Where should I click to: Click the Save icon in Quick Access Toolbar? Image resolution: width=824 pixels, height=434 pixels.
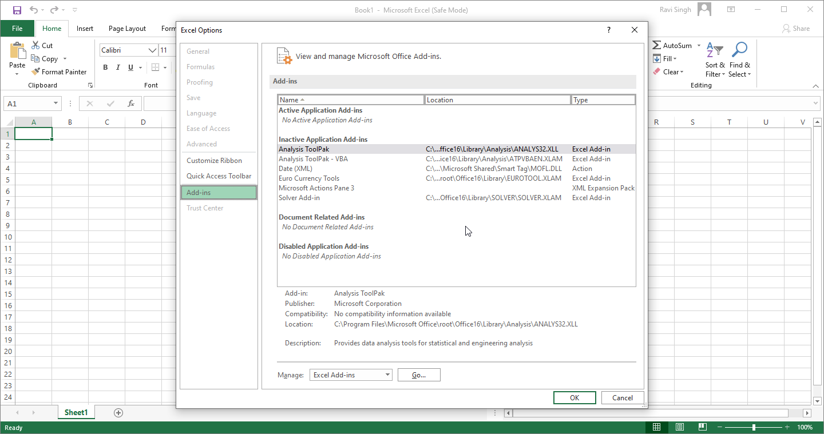click(x=17, y=10)
